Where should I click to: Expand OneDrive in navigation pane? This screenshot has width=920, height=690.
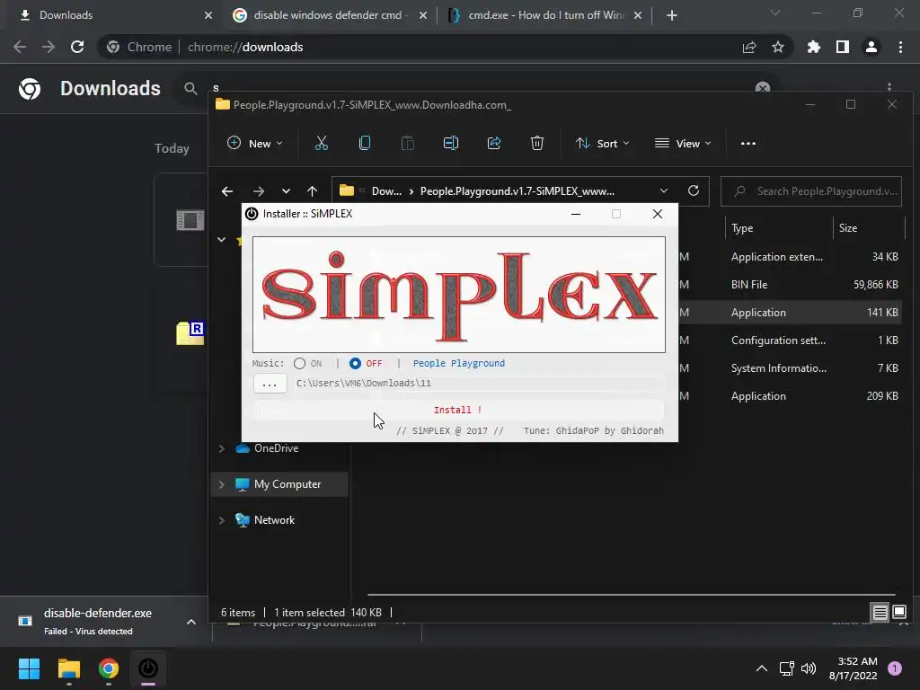tap(222, 448)
